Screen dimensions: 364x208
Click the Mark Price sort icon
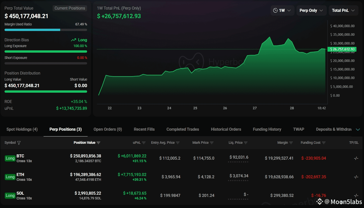coord(212,143)
